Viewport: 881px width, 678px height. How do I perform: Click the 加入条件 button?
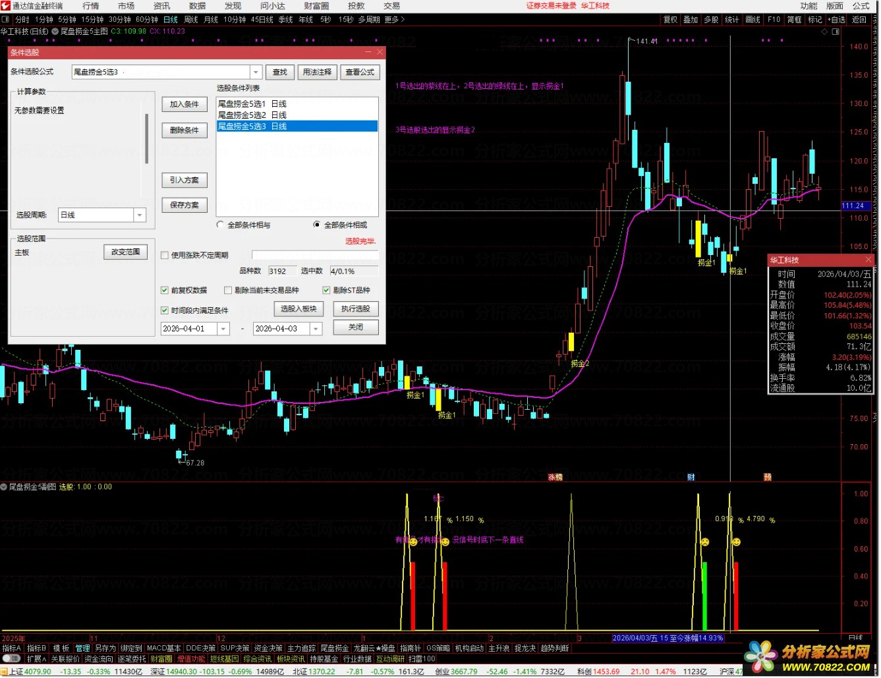pos(184,104)
